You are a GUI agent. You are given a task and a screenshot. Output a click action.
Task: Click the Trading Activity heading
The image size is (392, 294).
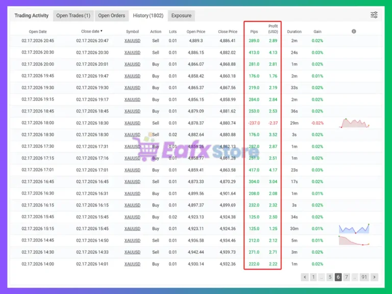(32, 15)
